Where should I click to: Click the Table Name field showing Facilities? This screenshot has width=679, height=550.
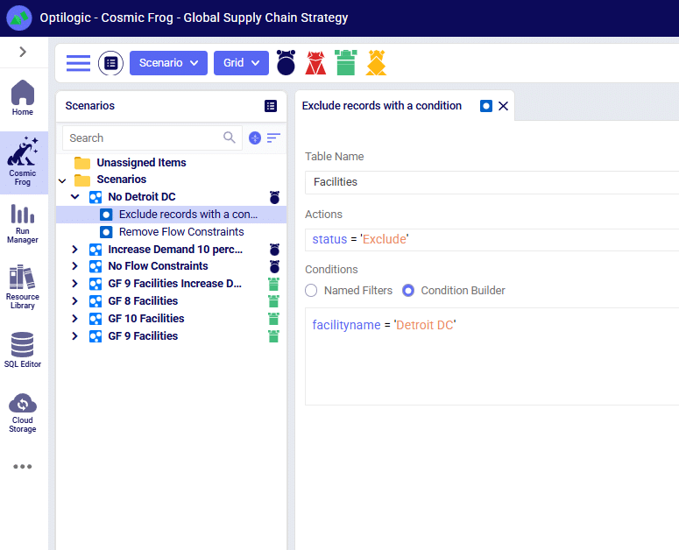coord(492,182)
